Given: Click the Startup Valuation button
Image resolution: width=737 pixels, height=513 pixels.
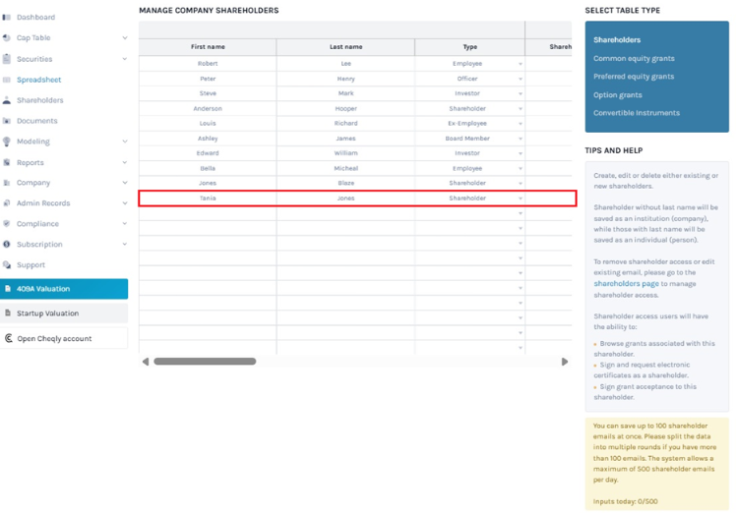Looking at the screenshot, I should (64, 313).
